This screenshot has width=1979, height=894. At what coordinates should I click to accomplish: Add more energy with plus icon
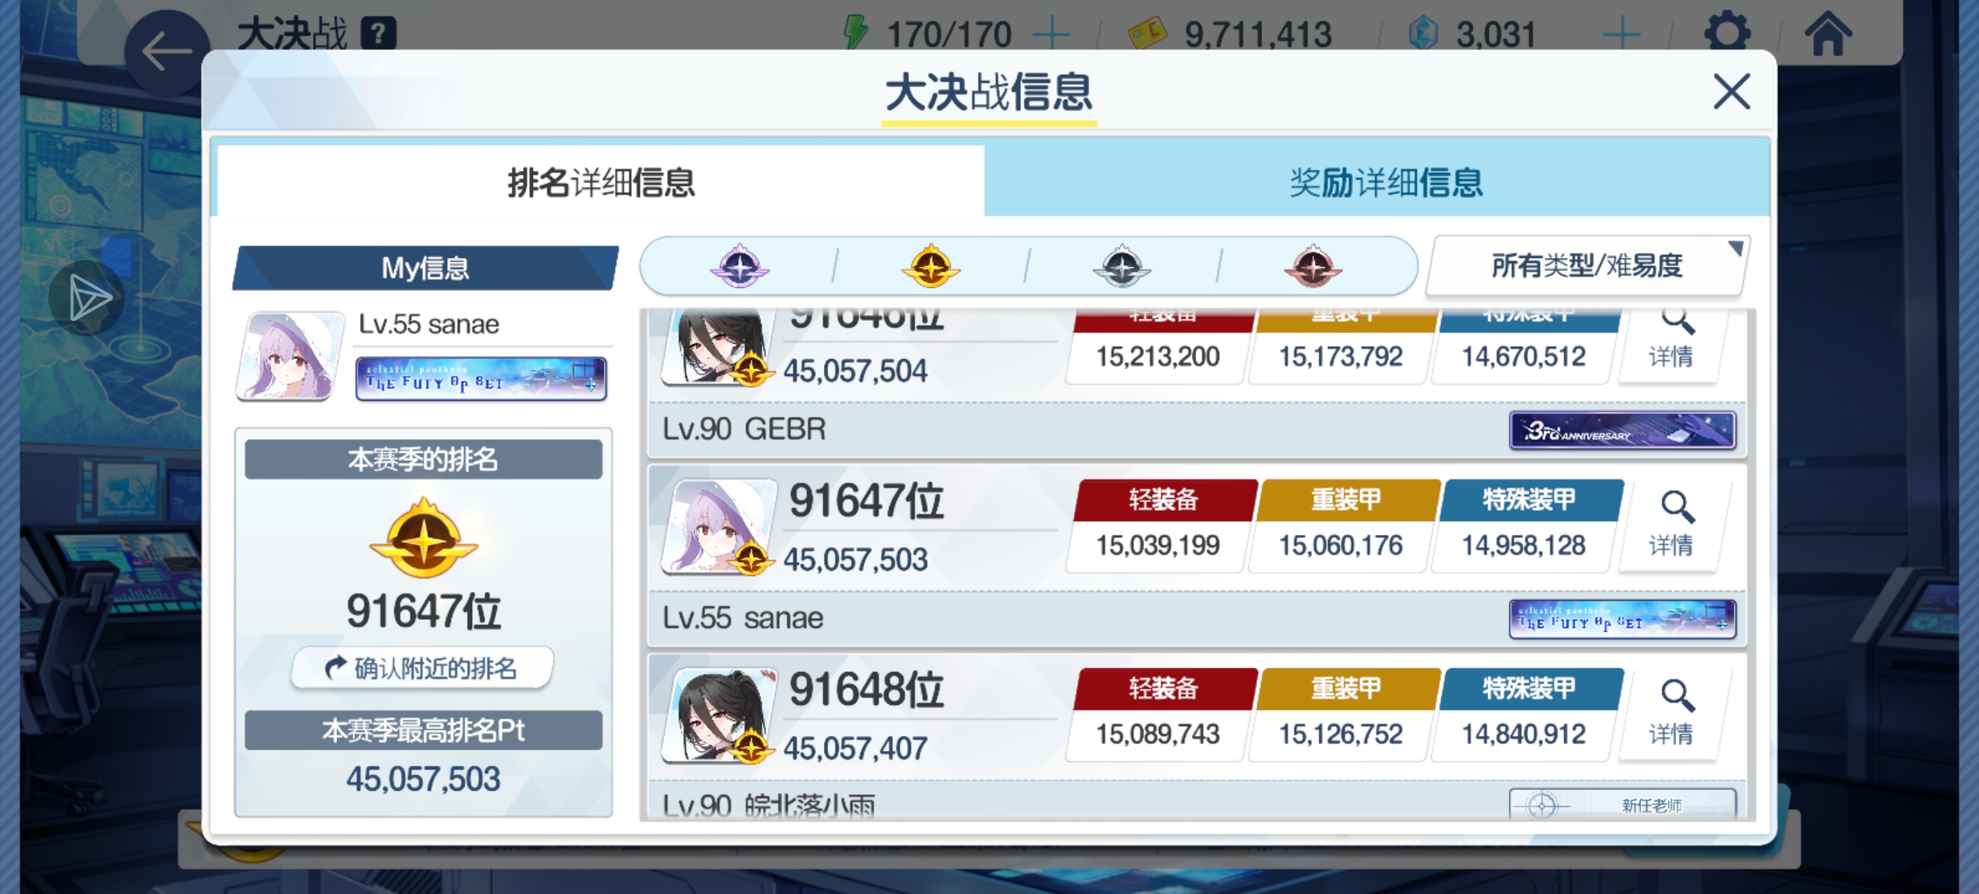[x=1051, y=34]
